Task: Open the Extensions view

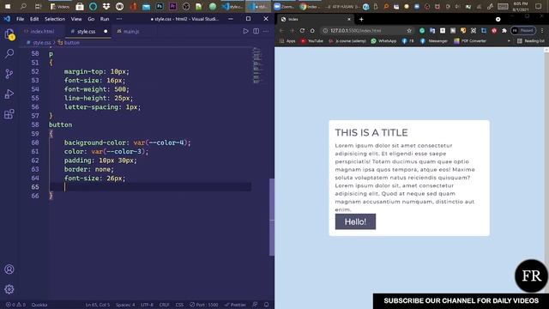Action: tap(9, 114)
